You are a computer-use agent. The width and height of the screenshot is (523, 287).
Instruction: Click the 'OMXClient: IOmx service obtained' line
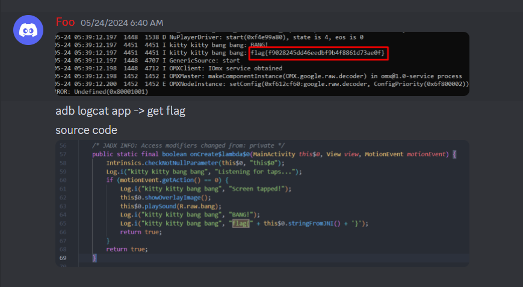(169, 68)
